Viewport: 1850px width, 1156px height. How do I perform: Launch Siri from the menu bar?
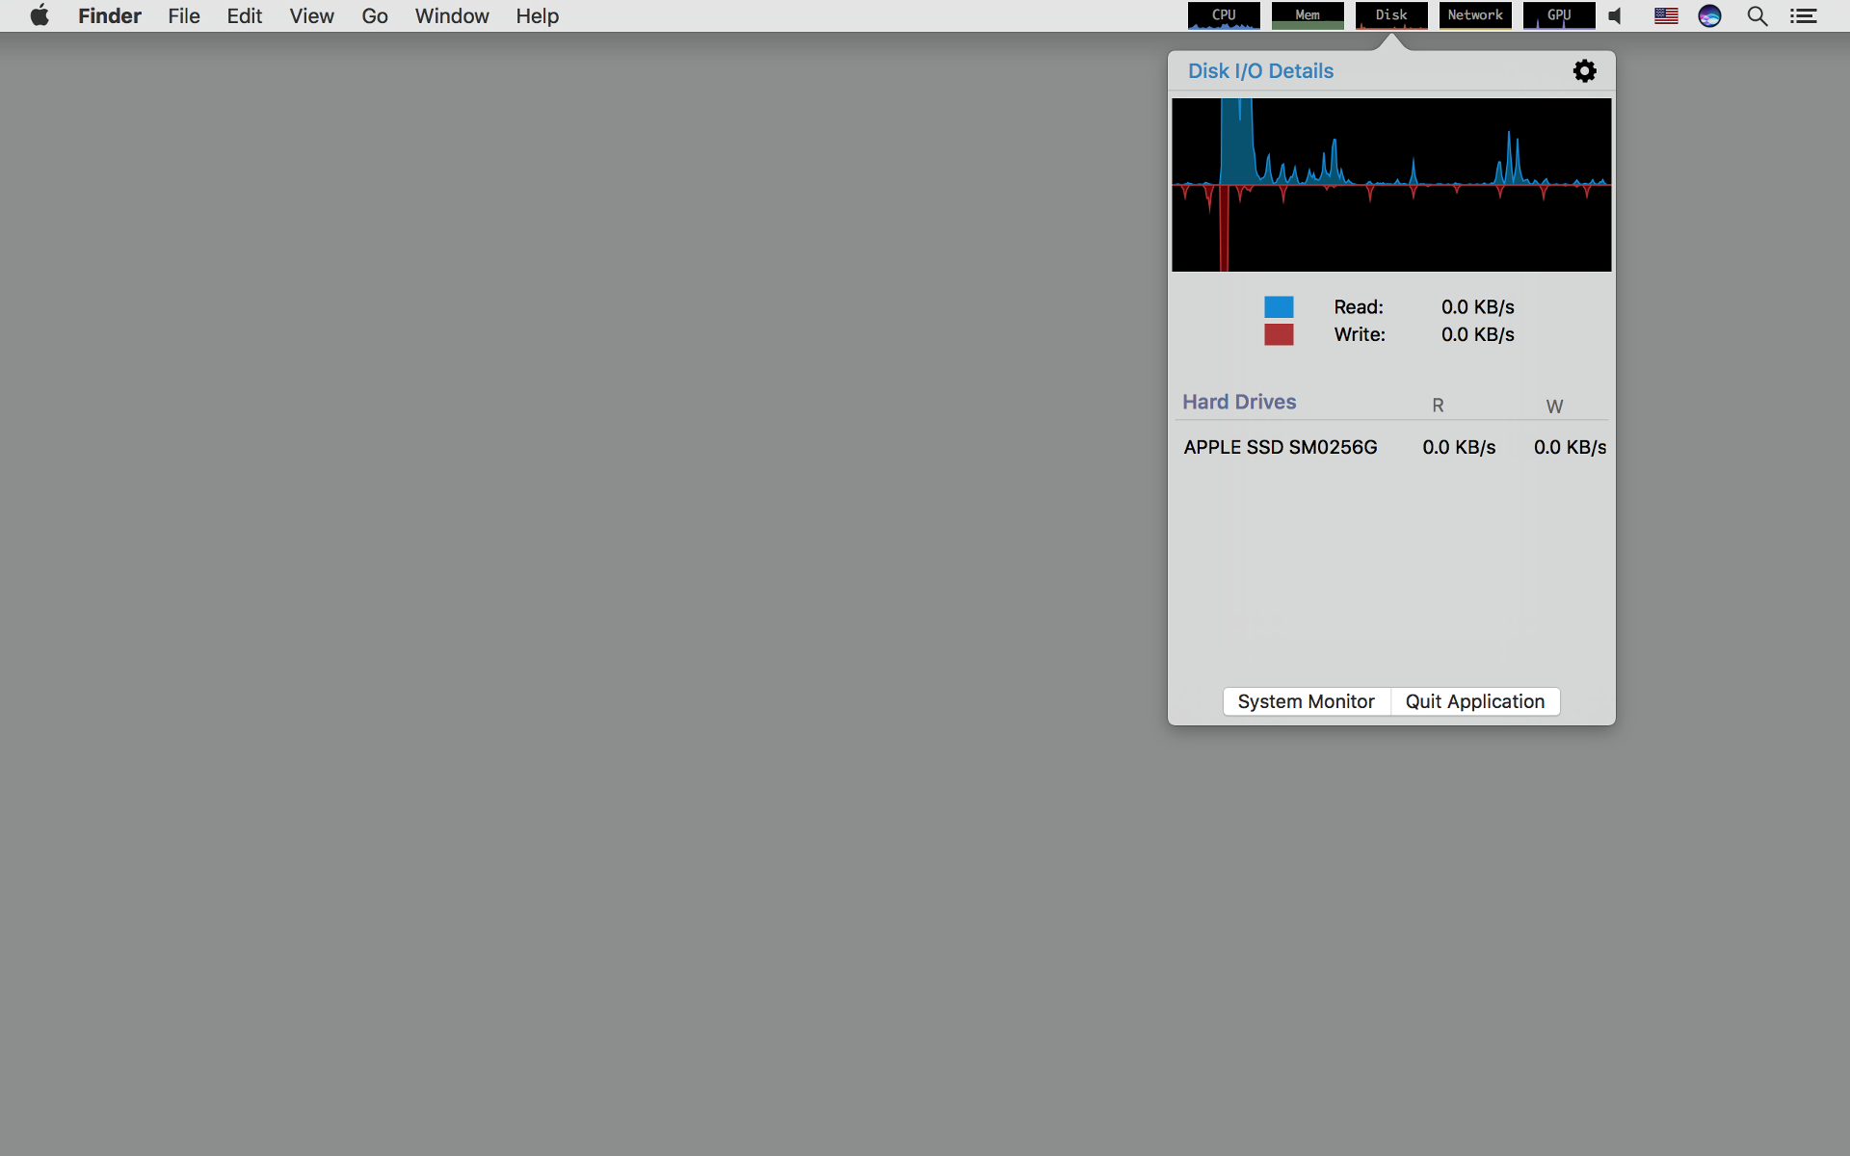[x=1709, y=15]
